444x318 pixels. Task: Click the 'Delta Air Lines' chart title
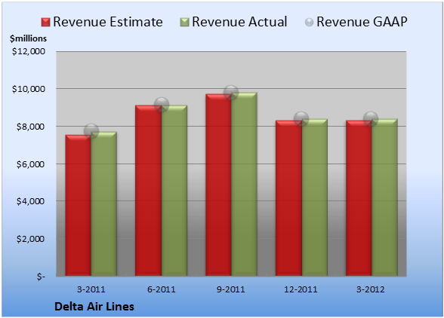pos(94,307)
